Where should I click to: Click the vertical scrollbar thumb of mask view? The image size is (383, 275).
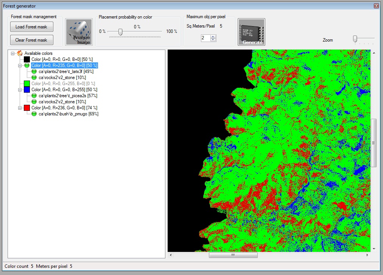[374, 143]
